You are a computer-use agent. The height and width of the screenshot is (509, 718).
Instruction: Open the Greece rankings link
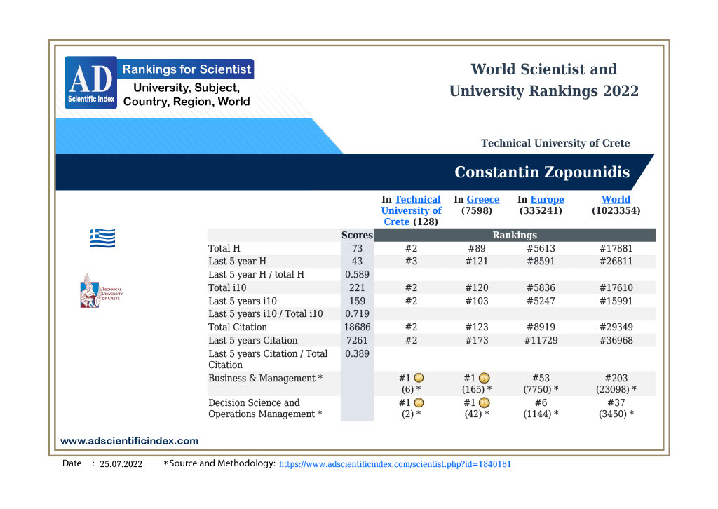click(x=483, y=199)
